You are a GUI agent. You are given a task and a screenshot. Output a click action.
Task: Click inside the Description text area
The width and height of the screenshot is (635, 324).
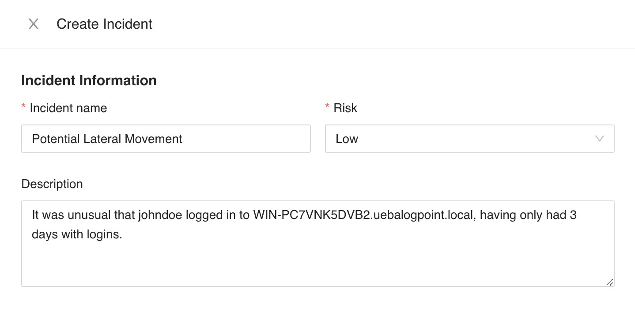317,243
